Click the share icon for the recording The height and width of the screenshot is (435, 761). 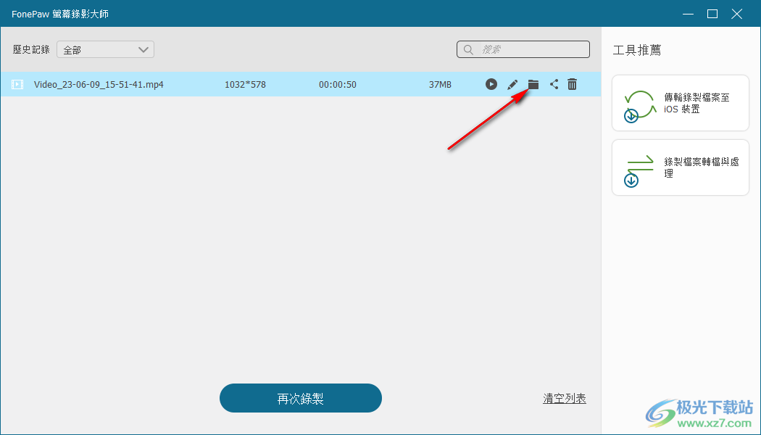[554, 85]
